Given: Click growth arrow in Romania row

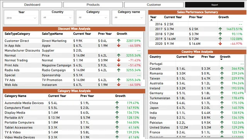Looking at the screenshot, I should 222,73.
